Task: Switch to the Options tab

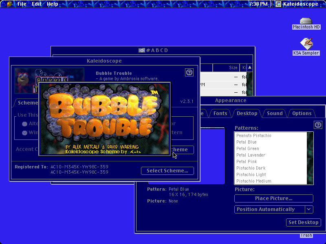Action: pyautogui.click(x=302, y=113)
